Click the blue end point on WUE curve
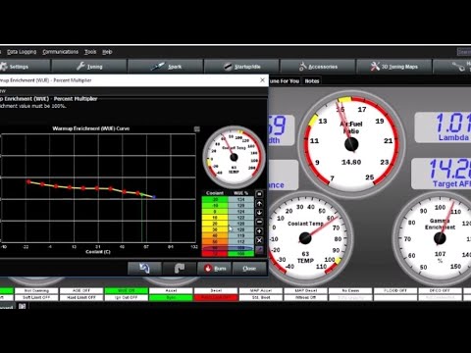Image resolution: width=471 pixels, height=353 pixels. click(154, 197)
